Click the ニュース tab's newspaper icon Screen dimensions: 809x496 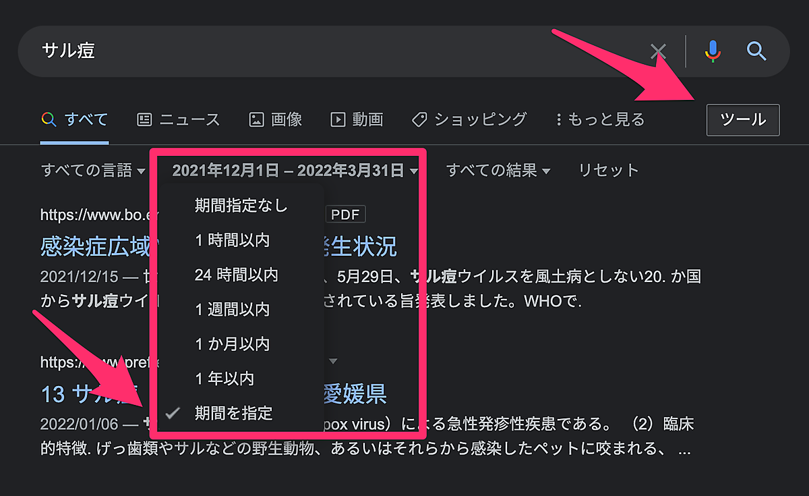[144, 120]
